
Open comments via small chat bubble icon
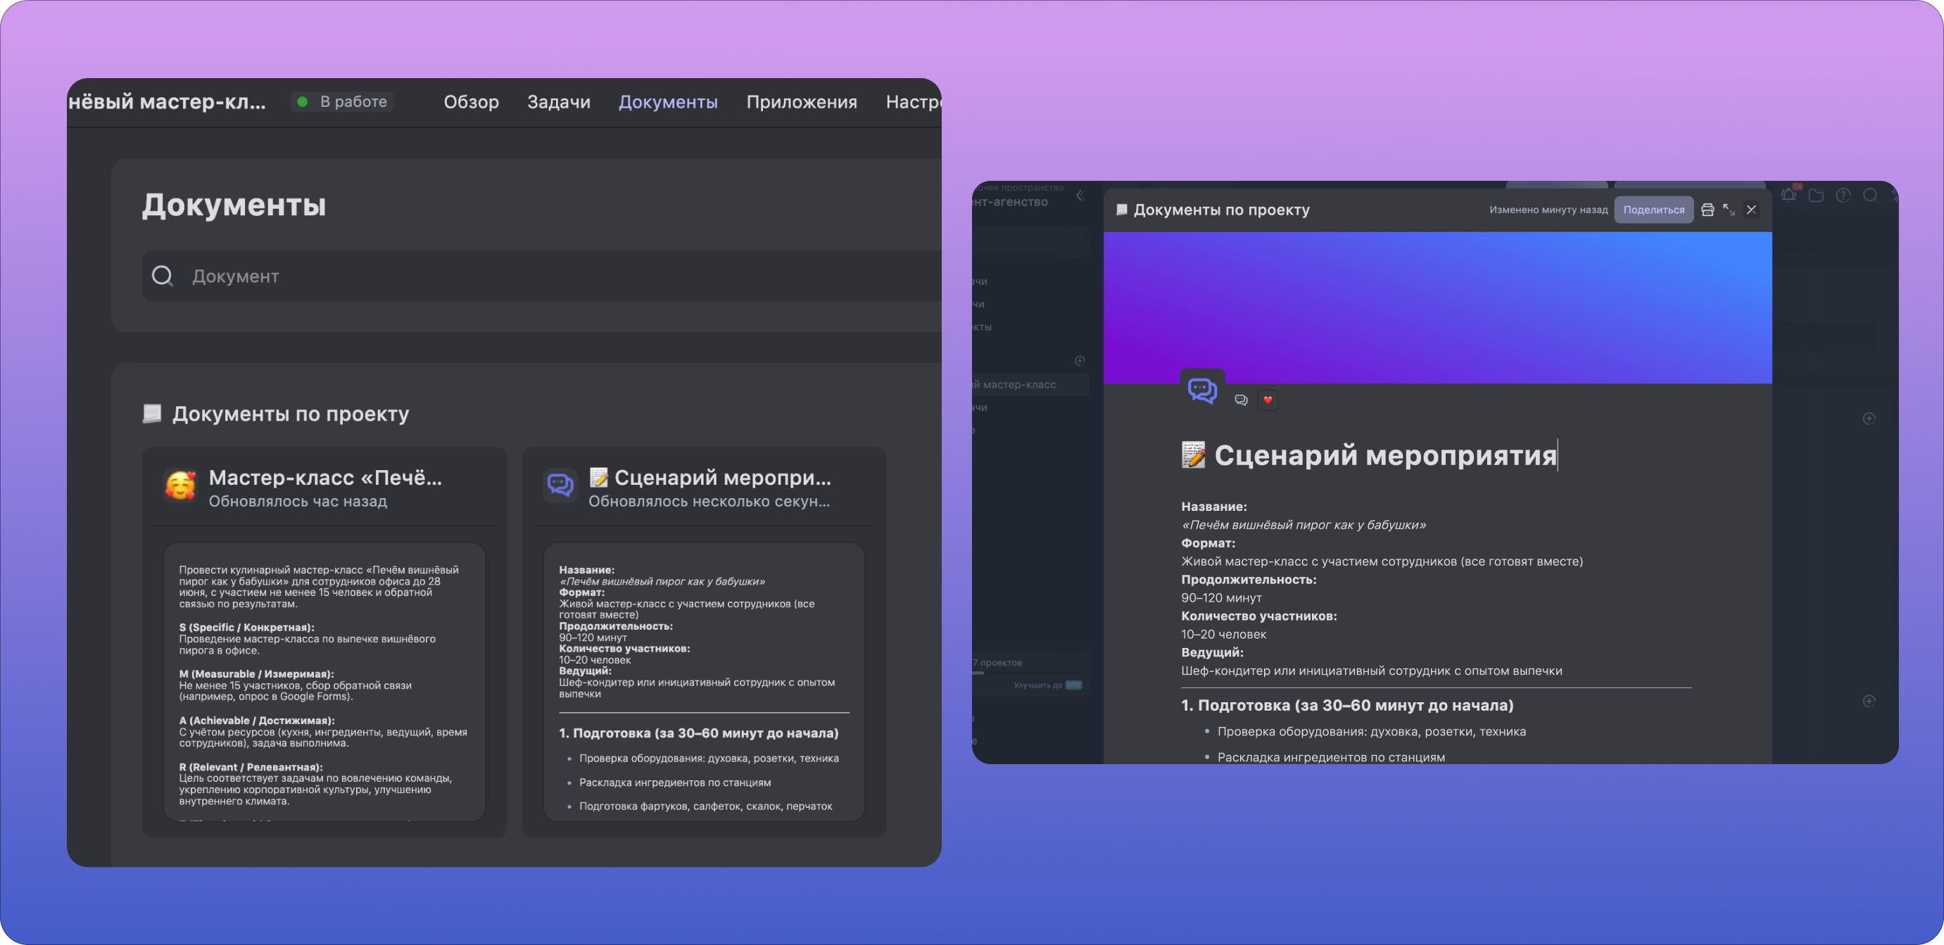pyautogui.click(x=1241, y=400)
